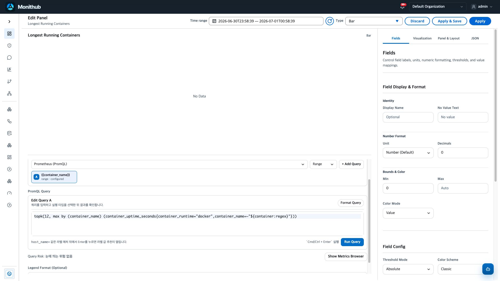Open the shield alert icon in sidebar
The height and width of the screenshot is (281, 500).
pos(9,46)
